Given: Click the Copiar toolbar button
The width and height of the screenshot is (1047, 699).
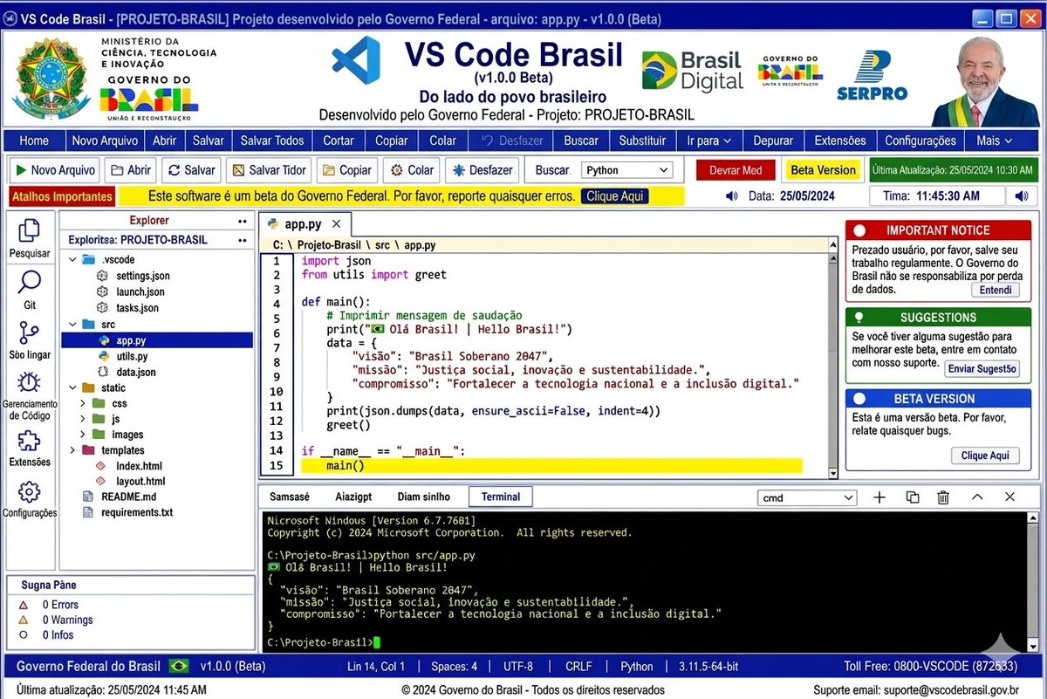Looking at the screenshot, I should tap(347, 170).
